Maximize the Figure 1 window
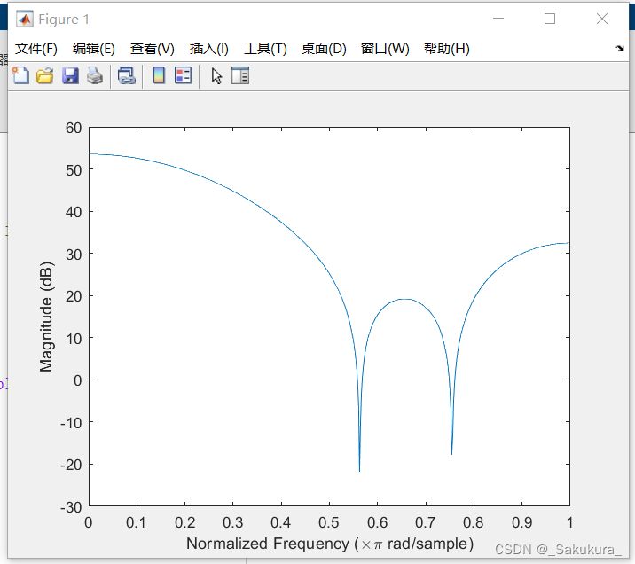Screen dimensions: 635x564 coord(550,19)
